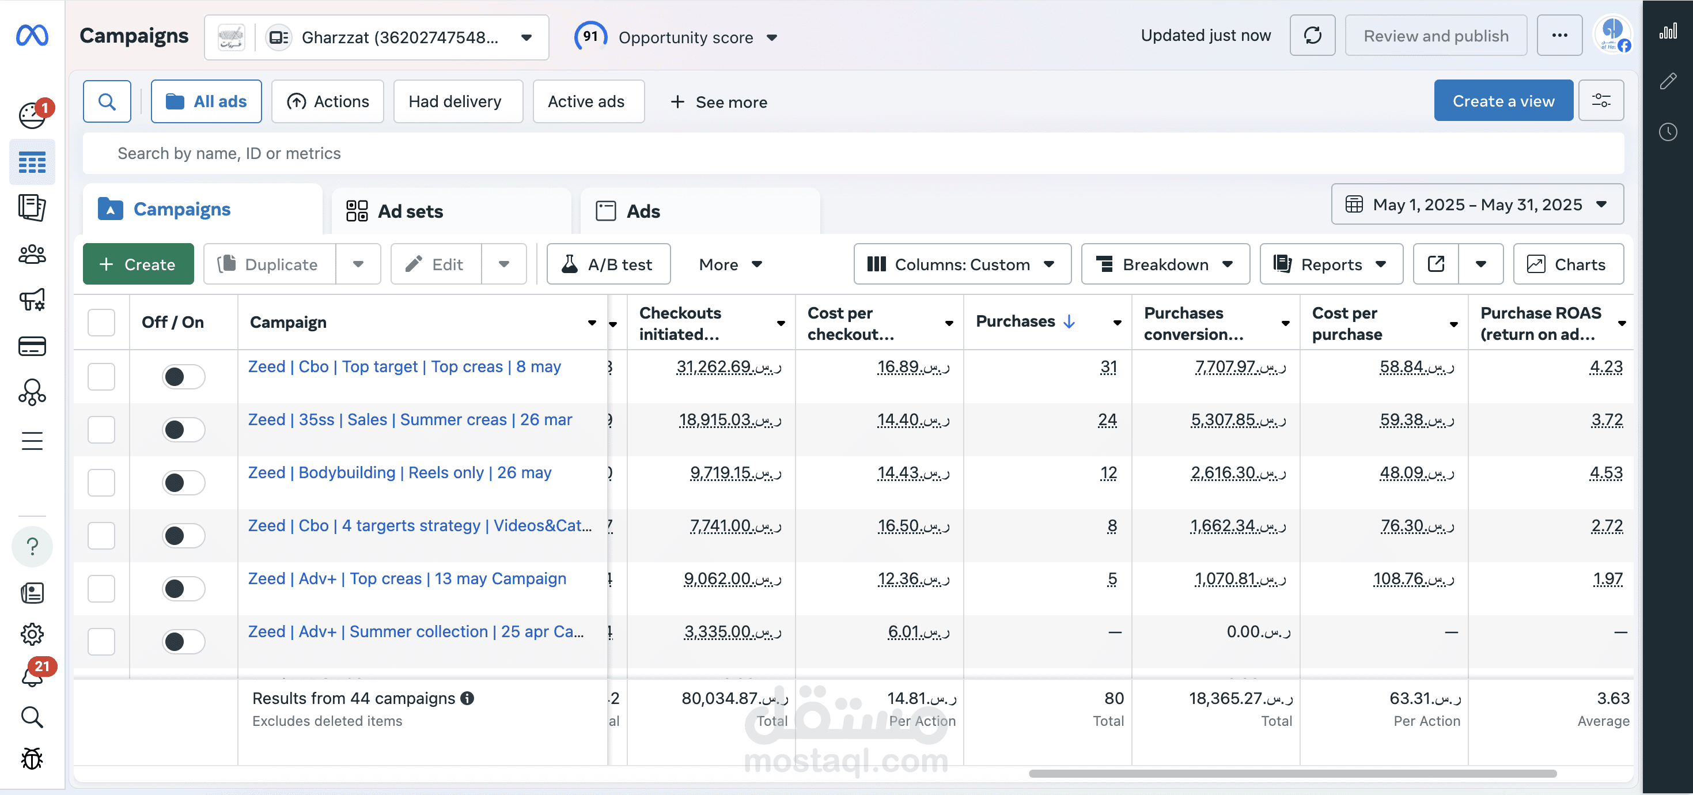The width and height of the screenshot is (1693, 795).
Task: Click the Charts button
Action: (x=1567, y=264)
